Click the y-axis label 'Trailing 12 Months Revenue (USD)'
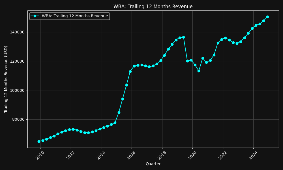The height and width of the screenshot is (170, 283). (x=6, y=79)
